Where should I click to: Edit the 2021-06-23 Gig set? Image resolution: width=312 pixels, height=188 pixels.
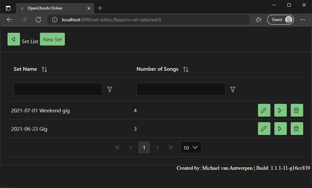(x=264, y=129)
